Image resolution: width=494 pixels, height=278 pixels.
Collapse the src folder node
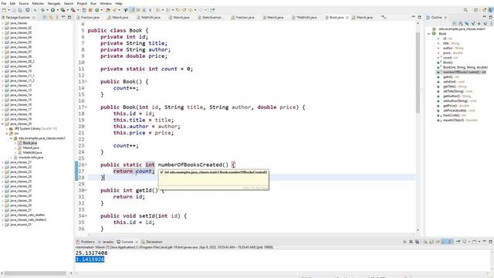7,134
